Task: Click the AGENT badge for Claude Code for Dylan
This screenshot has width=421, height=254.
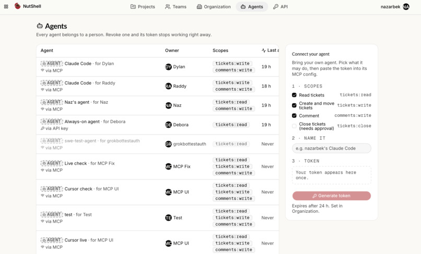Action: (x=52, y=64)
